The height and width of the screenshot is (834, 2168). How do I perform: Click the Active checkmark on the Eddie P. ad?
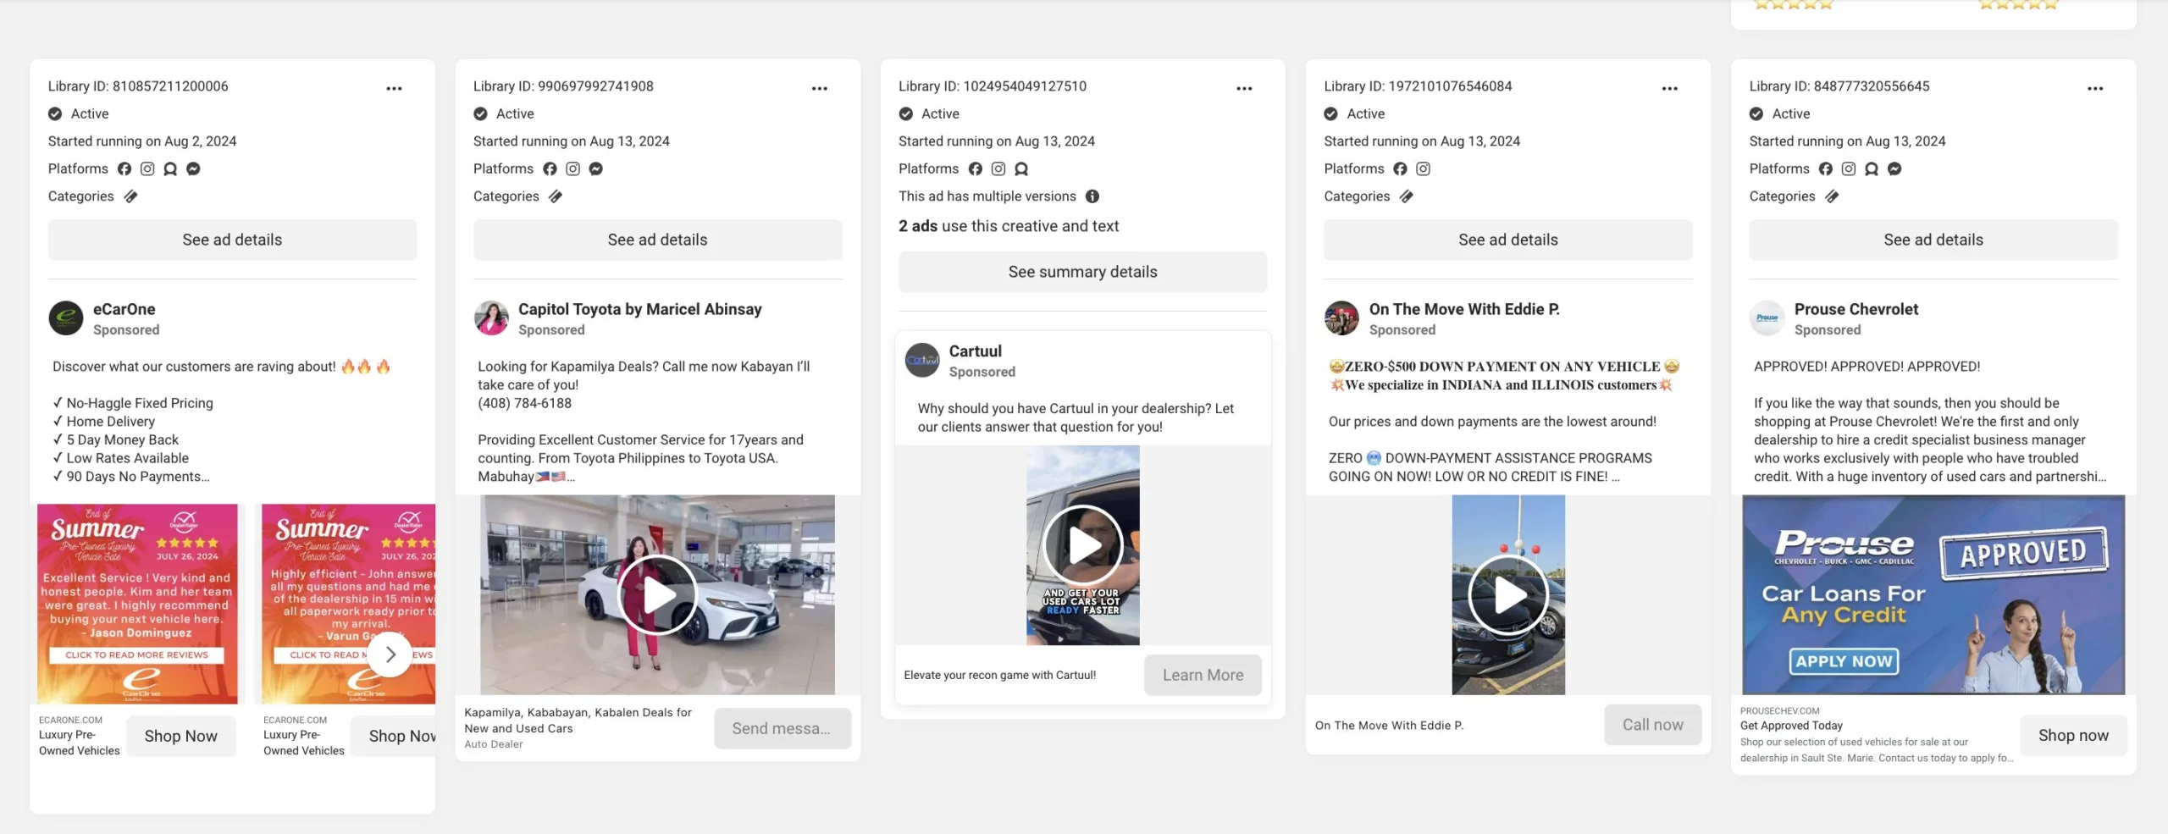pos(1330,113)
